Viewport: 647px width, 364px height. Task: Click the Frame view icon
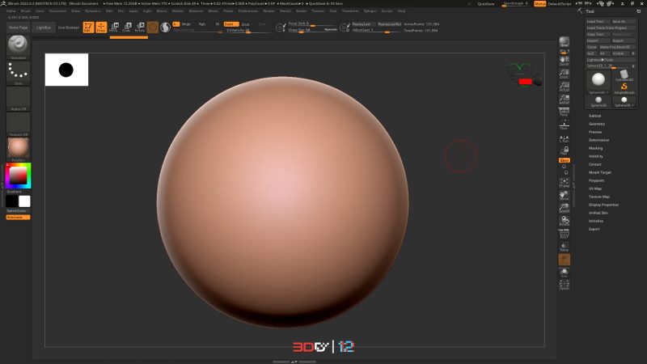coord(564,183)
